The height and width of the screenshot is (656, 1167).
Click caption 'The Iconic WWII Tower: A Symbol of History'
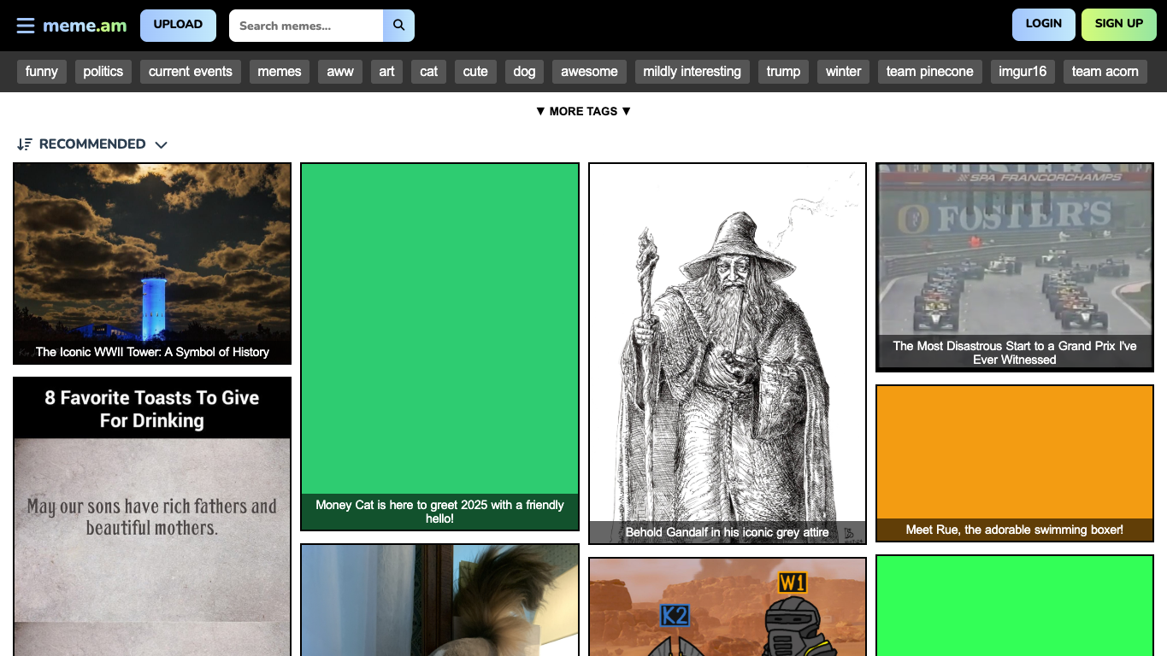[x=152, y=352]
